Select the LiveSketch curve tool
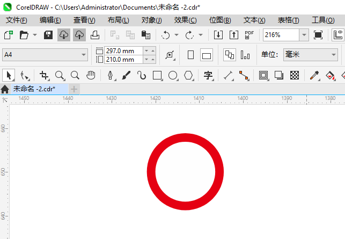 pyautogui.click(x=142, y=75)
